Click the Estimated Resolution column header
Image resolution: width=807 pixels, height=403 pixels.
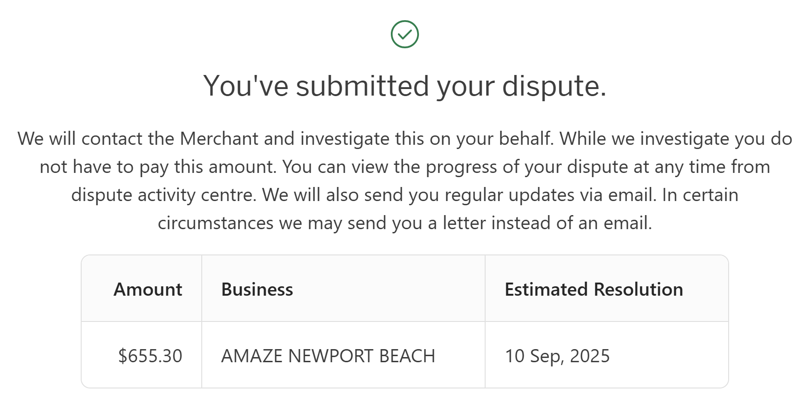594,290
